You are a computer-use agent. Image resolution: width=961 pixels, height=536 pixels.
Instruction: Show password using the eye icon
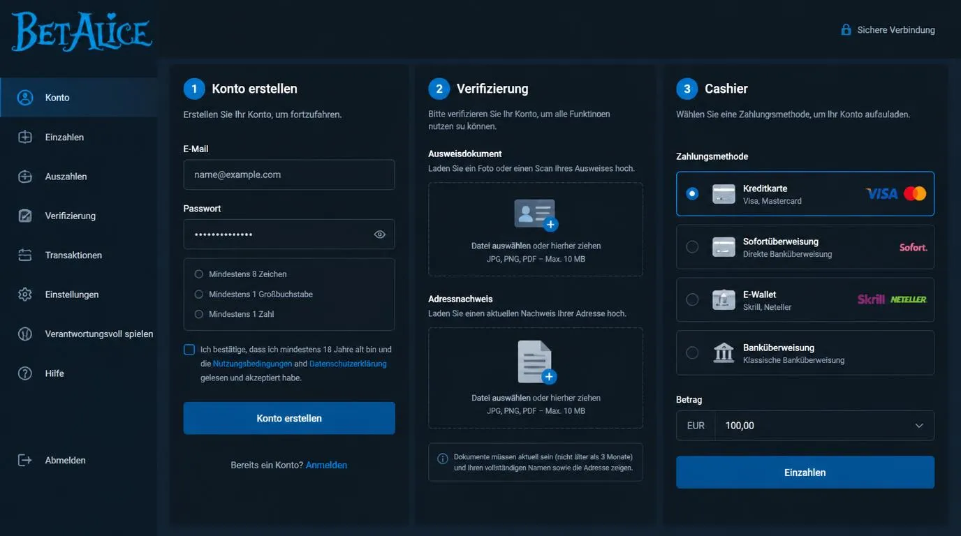380,234
